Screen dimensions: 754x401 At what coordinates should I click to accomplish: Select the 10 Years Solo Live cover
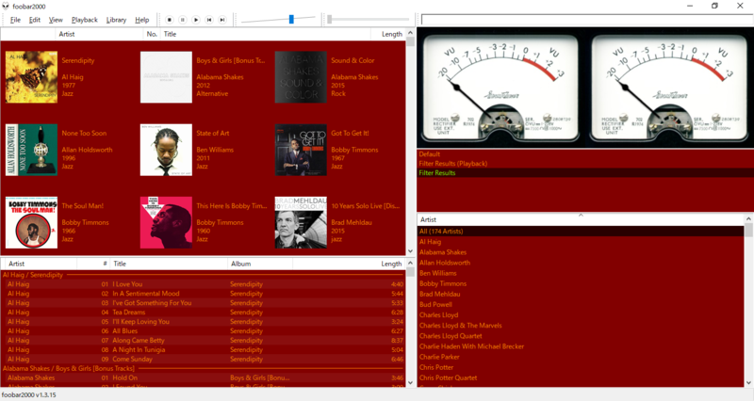tap(301, 222)
